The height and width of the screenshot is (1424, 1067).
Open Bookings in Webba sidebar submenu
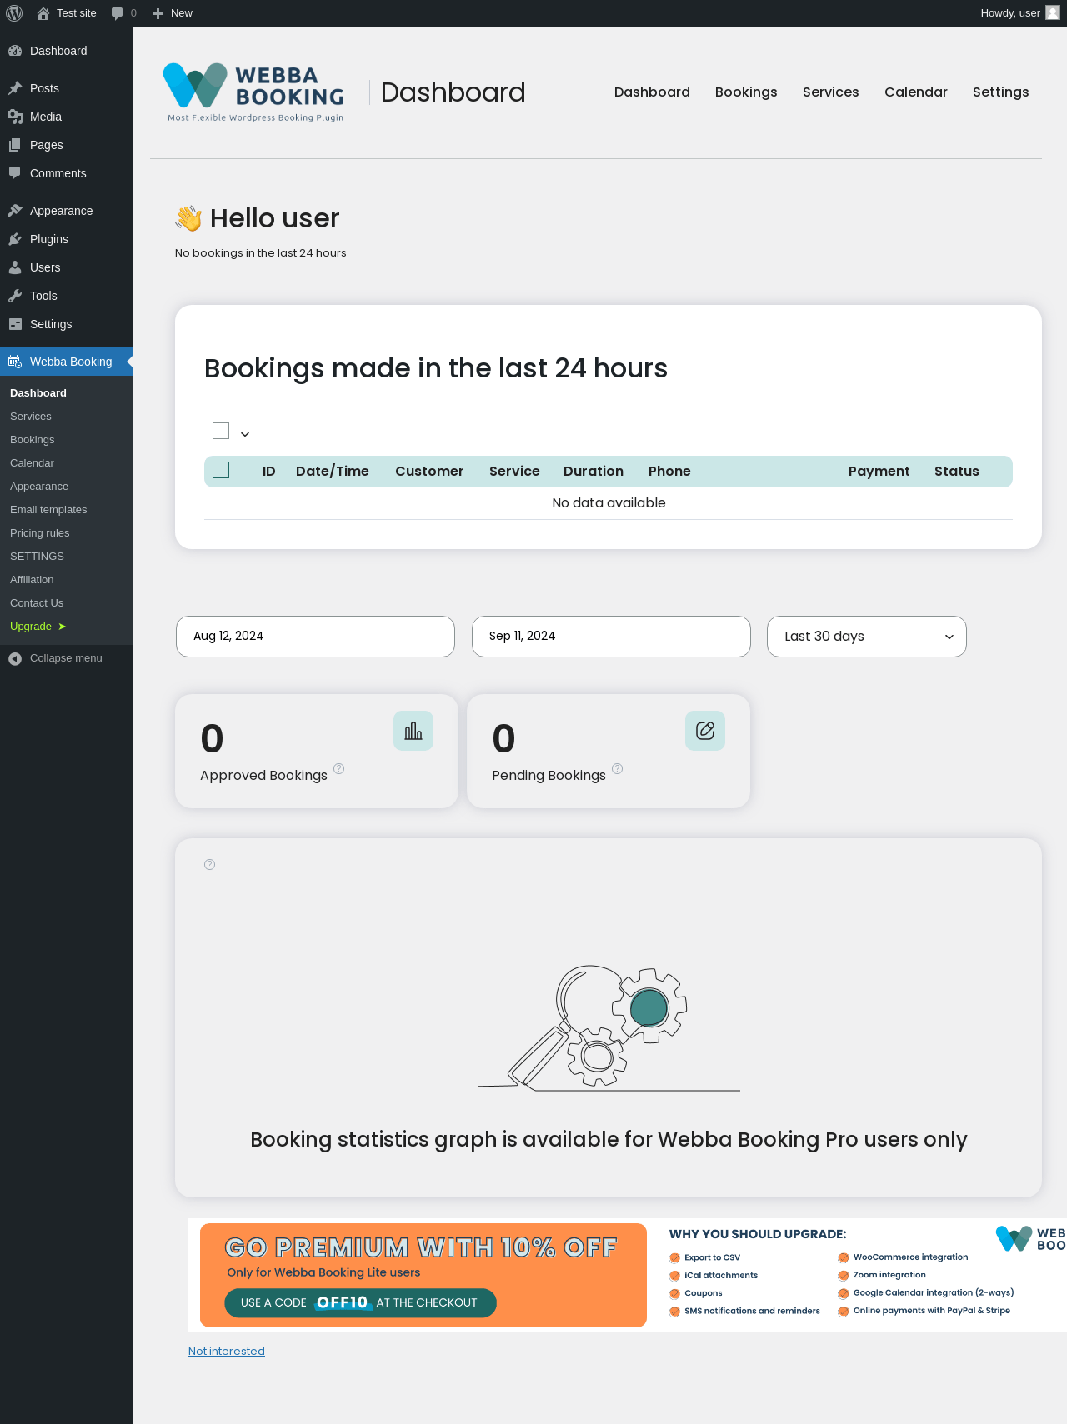(x=33, y=440)
